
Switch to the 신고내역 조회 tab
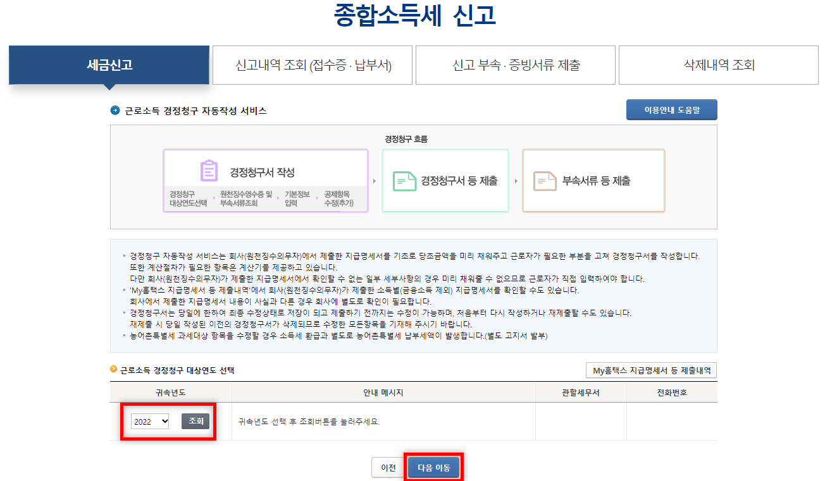(x=312, y=64)
